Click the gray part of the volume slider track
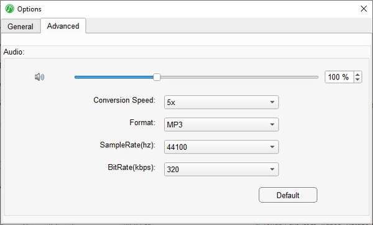373x225 pixels. tap(239, 77)
